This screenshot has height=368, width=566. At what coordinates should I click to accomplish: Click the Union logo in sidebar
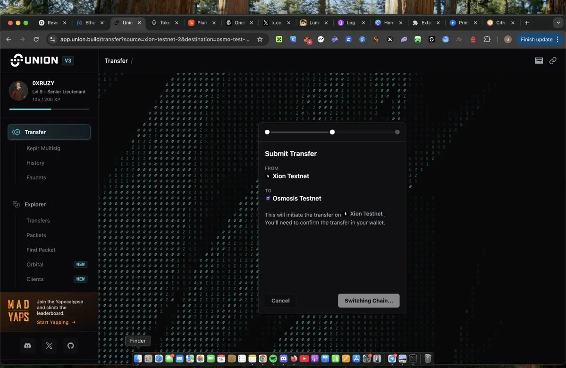(x=34, y=60)
